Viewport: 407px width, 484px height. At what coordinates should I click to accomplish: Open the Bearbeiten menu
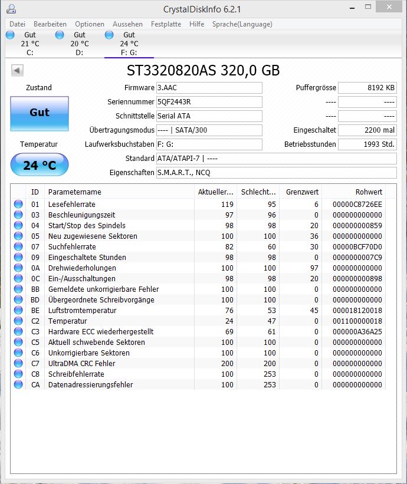tap(50, 24)
